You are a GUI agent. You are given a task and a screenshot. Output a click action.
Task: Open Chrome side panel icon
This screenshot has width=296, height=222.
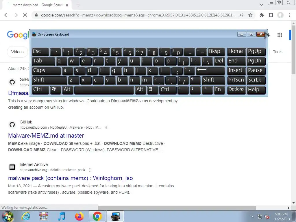click(271, 15)
